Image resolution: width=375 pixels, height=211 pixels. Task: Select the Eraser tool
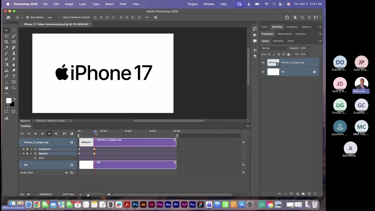[x=14, y=59]
